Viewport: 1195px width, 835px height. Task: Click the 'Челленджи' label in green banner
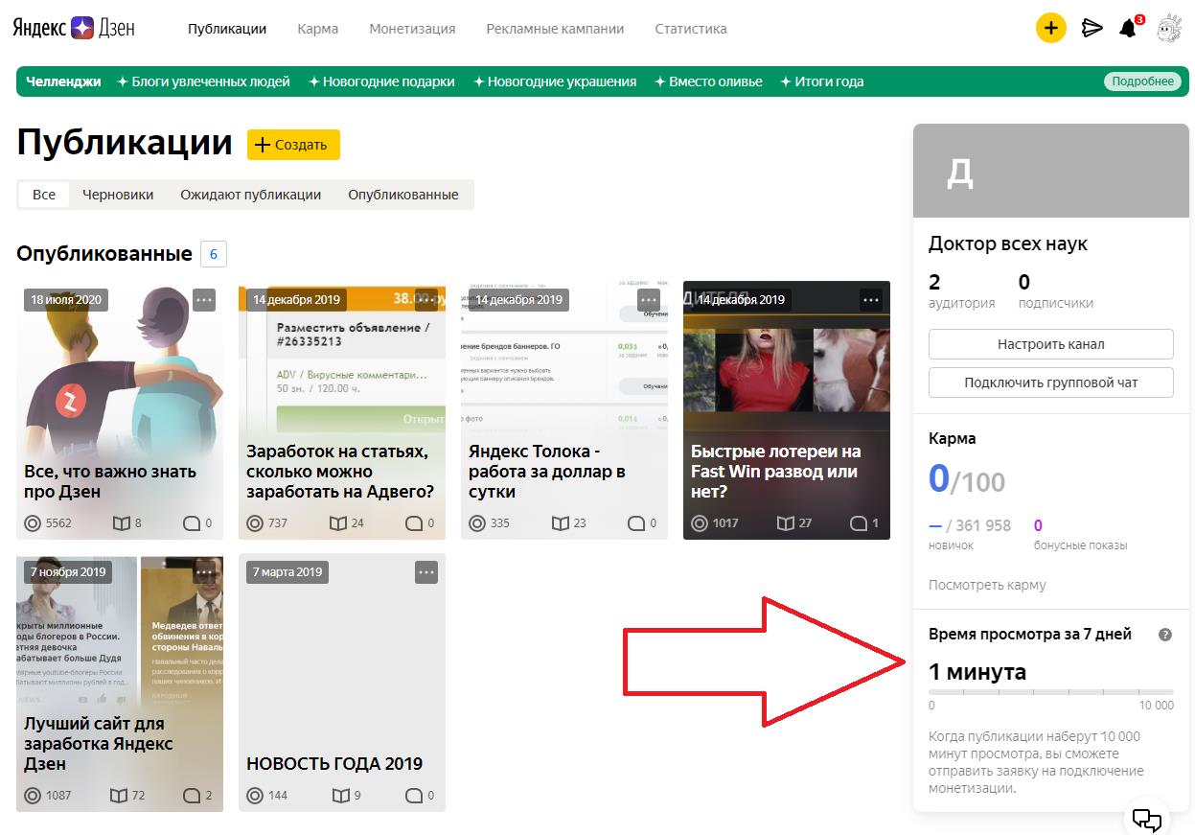tap(63, 81)
